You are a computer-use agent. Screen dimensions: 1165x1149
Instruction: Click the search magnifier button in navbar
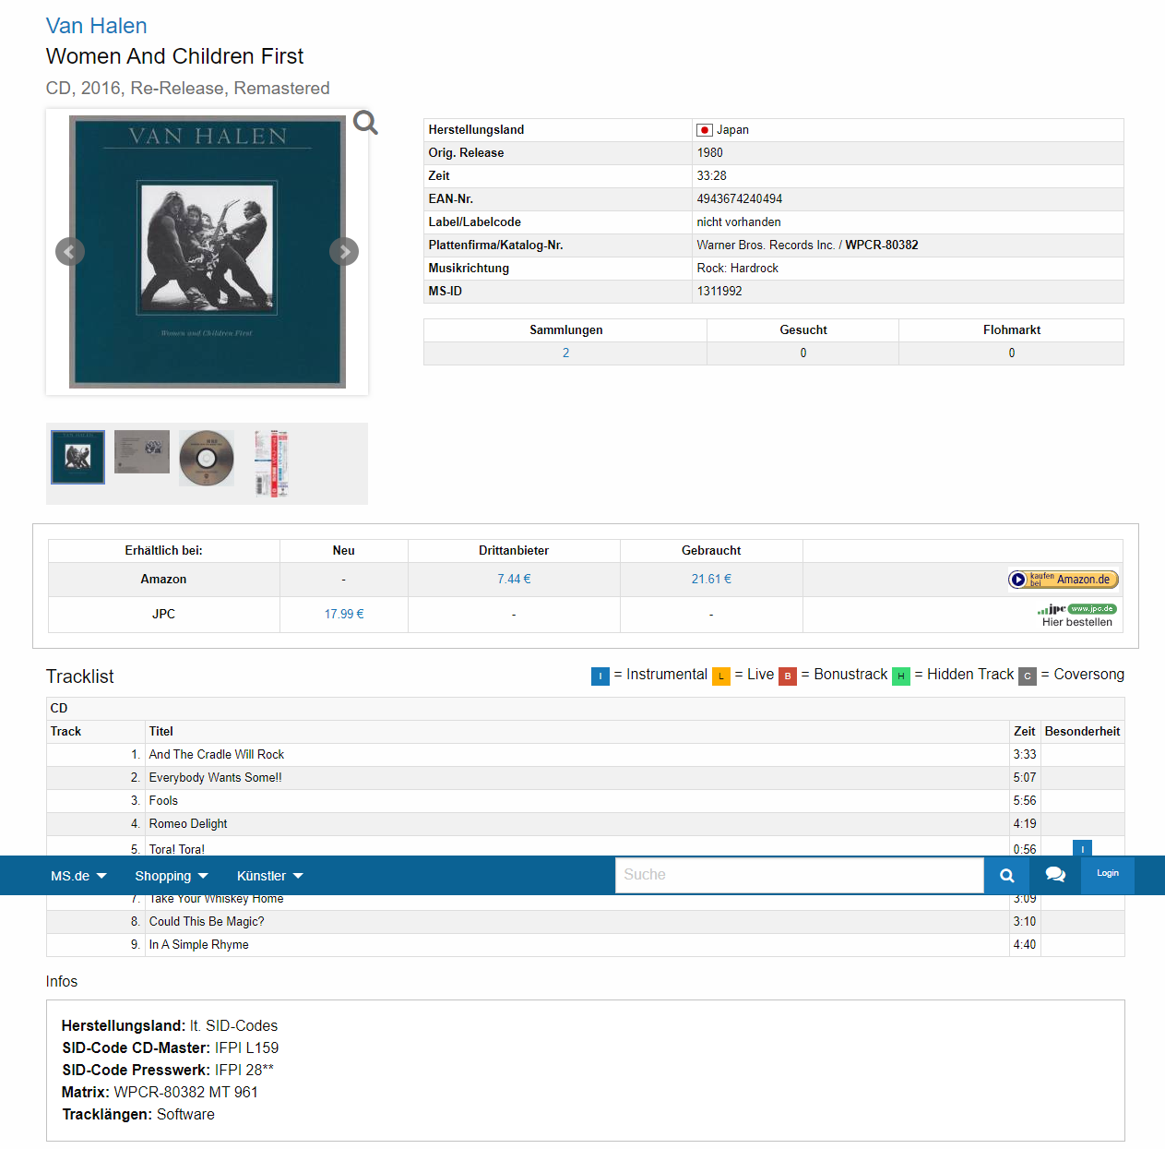point(1007,875)
